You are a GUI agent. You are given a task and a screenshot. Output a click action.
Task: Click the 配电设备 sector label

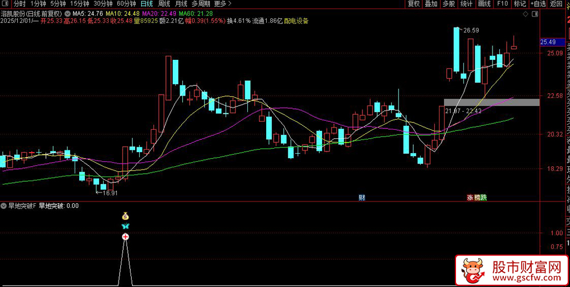(x=296, y=20)
